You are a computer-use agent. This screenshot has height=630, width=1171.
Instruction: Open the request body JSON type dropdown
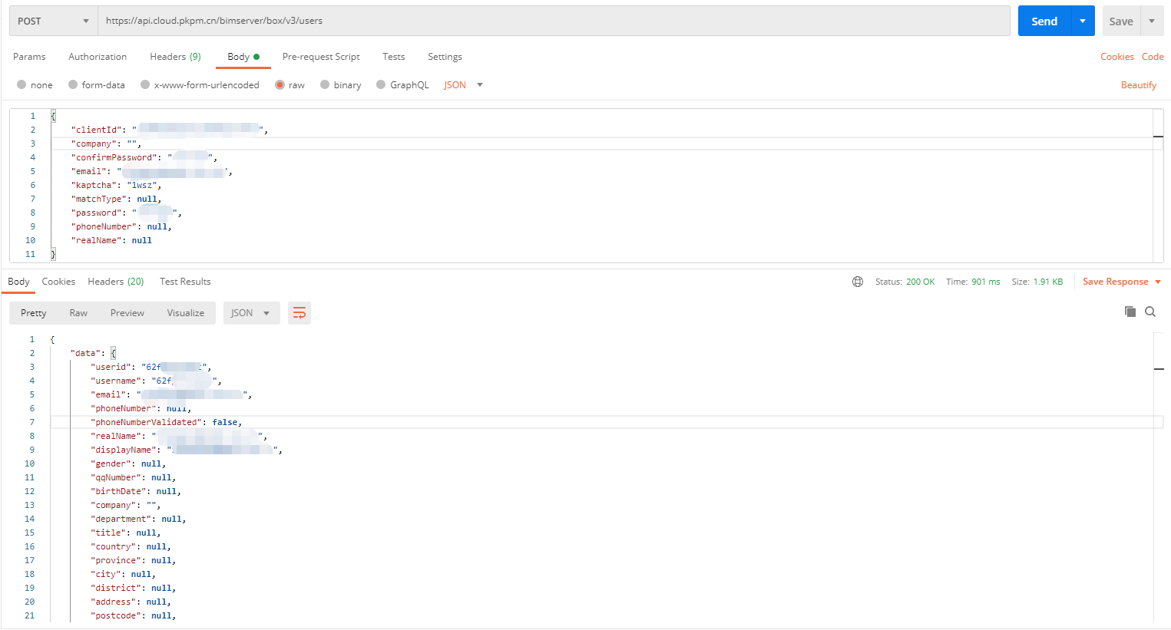463,85
